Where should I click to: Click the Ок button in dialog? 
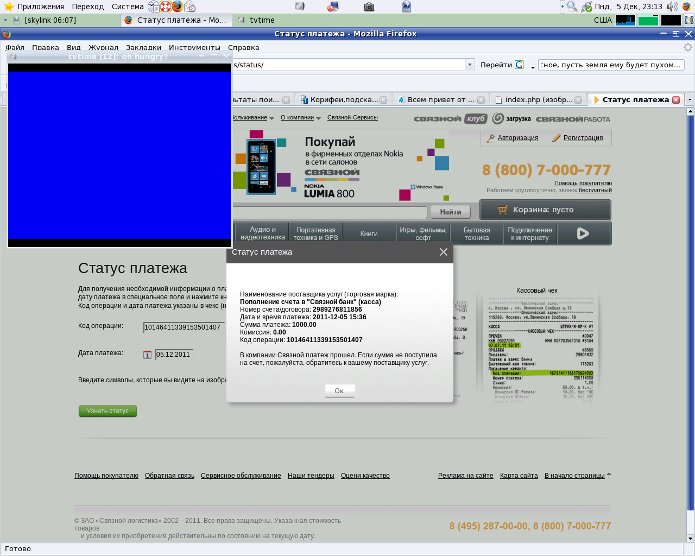coord(339,391)
